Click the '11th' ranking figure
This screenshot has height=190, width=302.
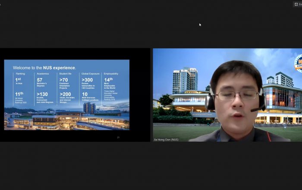(19, 94)
